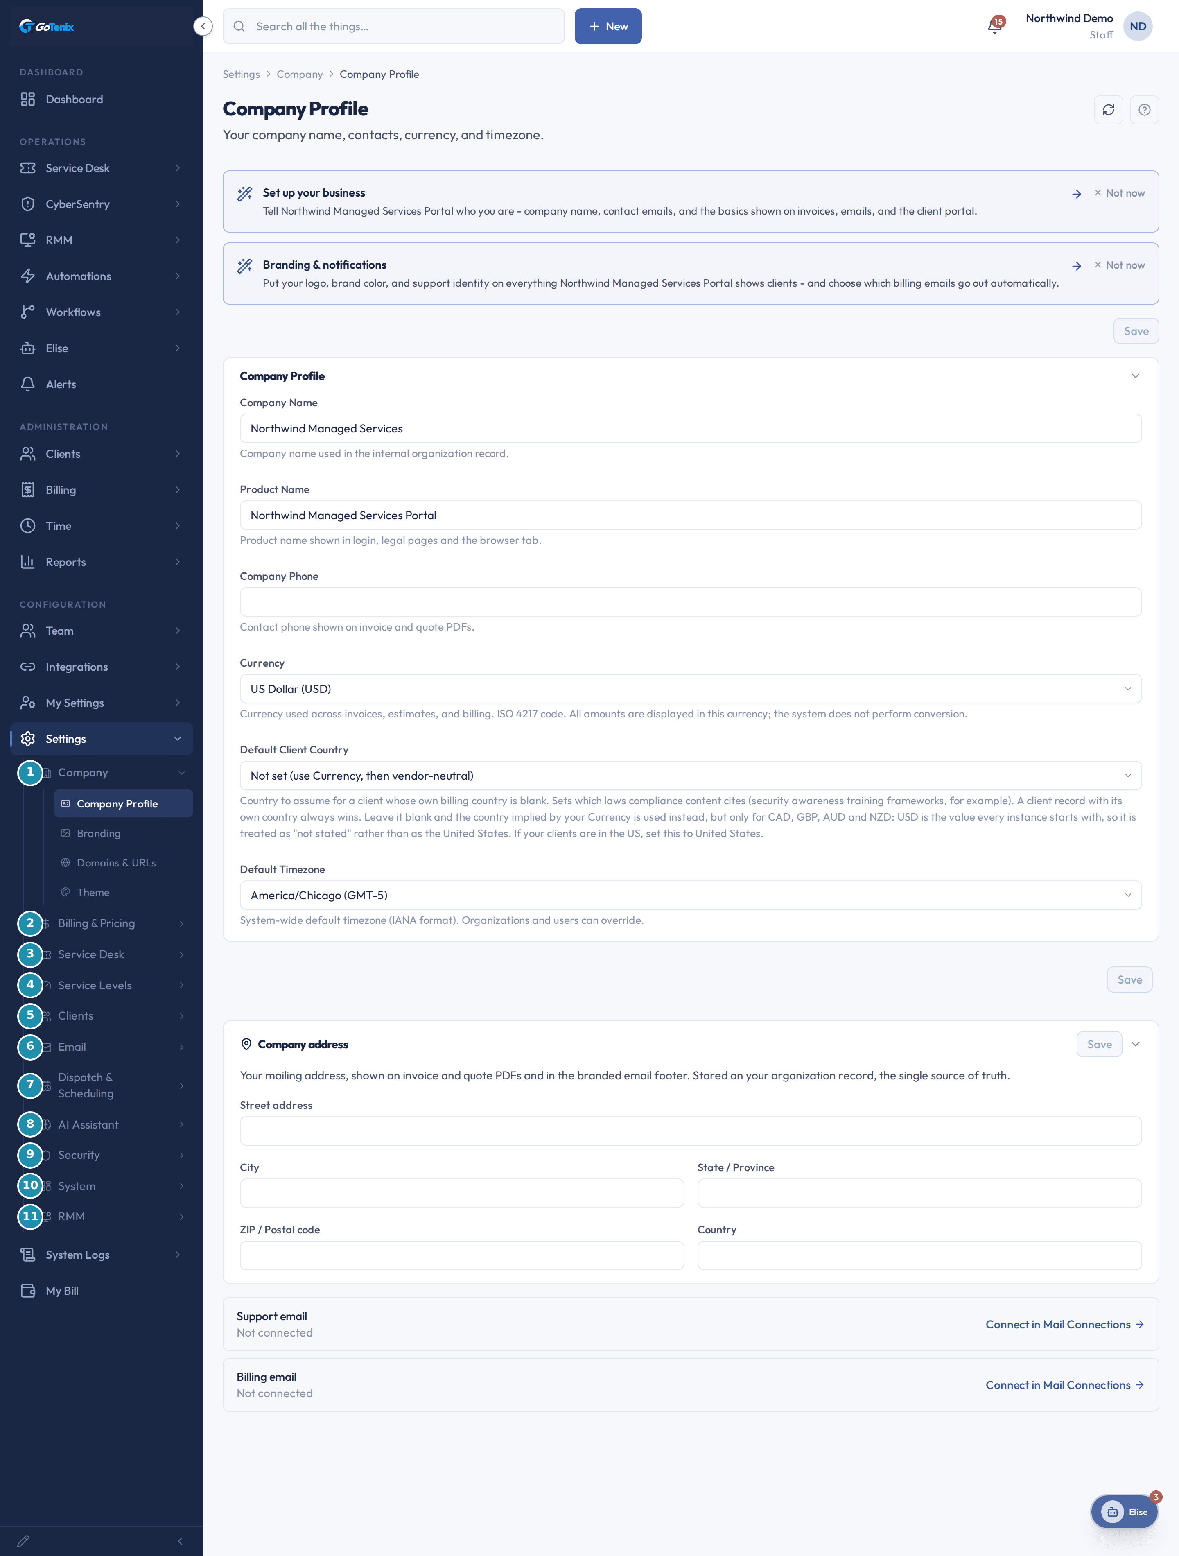
Task: Open My Bill in the sidebar
Action: [101, 1291]
